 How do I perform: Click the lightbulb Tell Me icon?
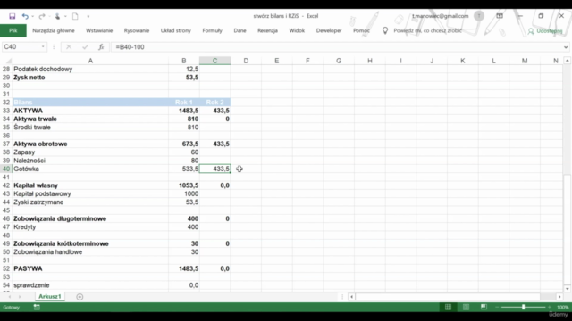[x=385, y=30]
